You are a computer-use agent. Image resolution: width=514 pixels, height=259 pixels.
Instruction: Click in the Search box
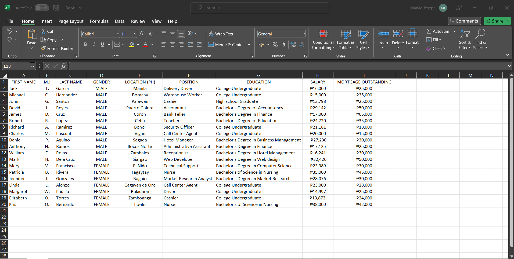[x=260, y=8]
